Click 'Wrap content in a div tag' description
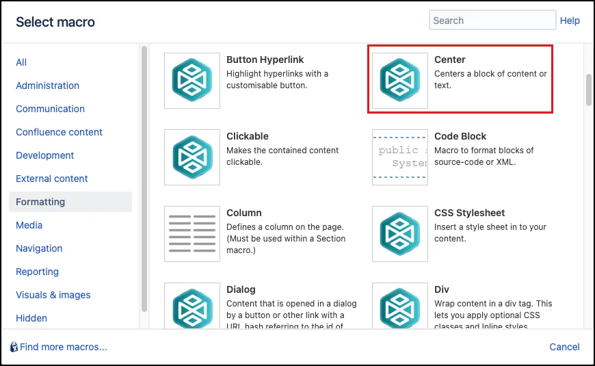 [493, 314]
